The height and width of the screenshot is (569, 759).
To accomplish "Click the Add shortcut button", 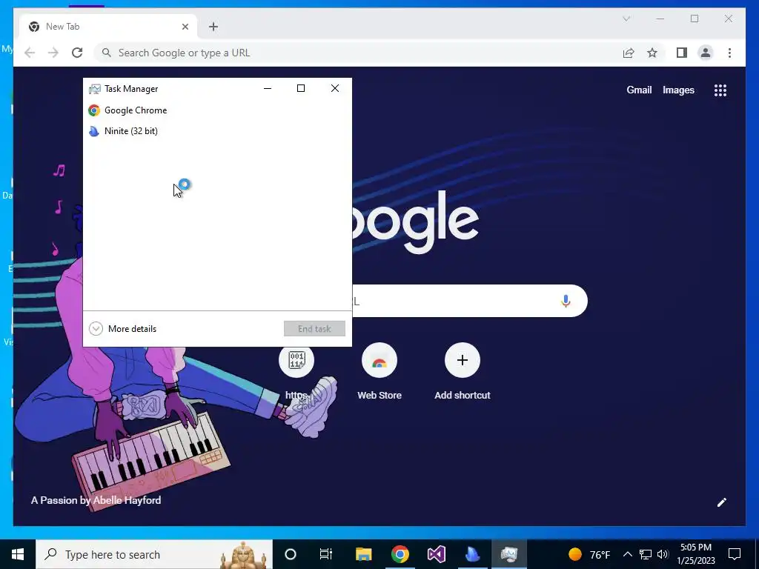I will click(463, 373).
